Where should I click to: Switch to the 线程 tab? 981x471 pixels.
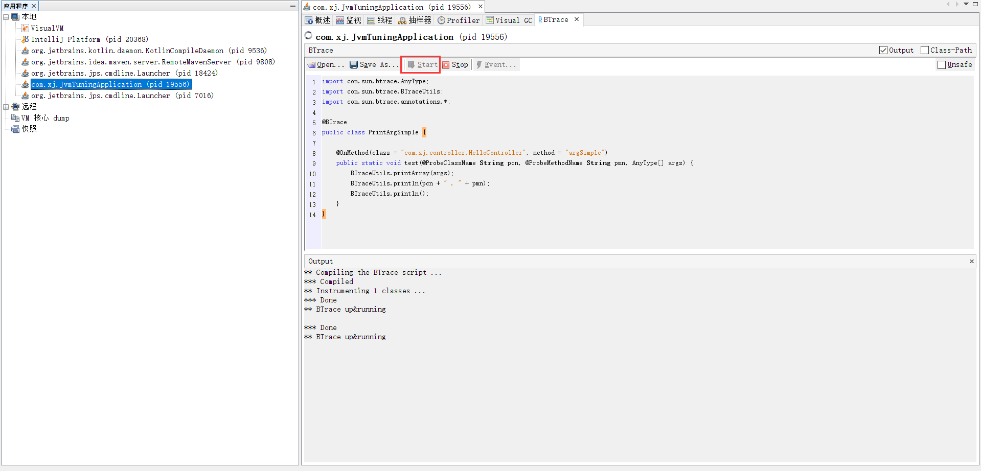[x=380, y=20]
